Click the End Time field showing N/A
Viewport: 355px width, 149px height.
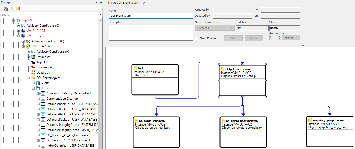coord(252,28)
